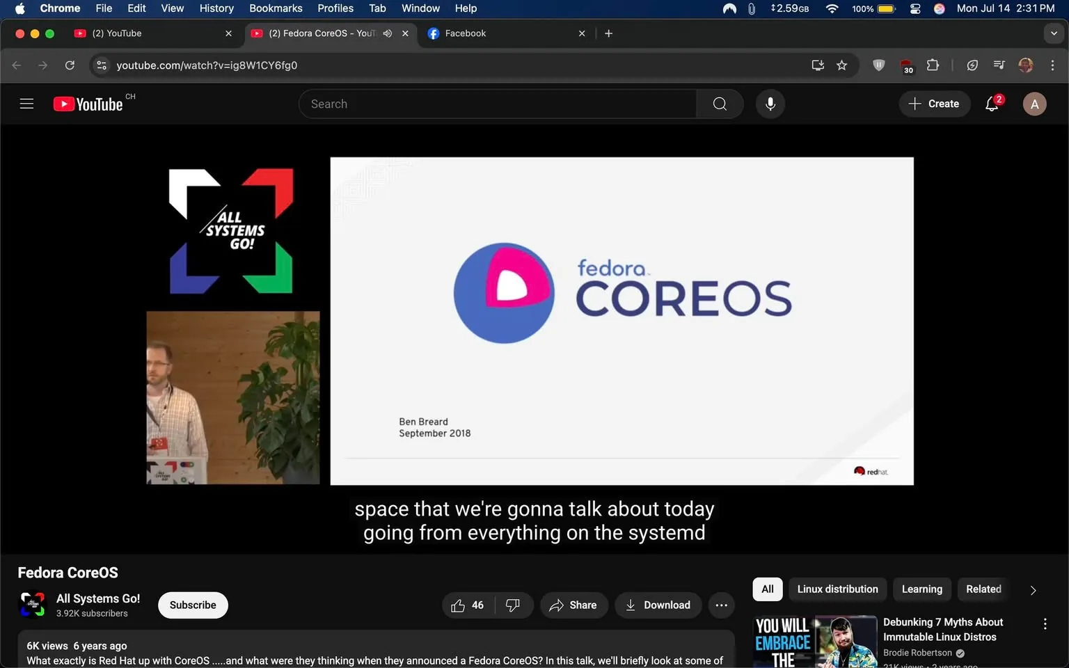Expand more filter chips with the right arrow

[x=1032, y=589]
